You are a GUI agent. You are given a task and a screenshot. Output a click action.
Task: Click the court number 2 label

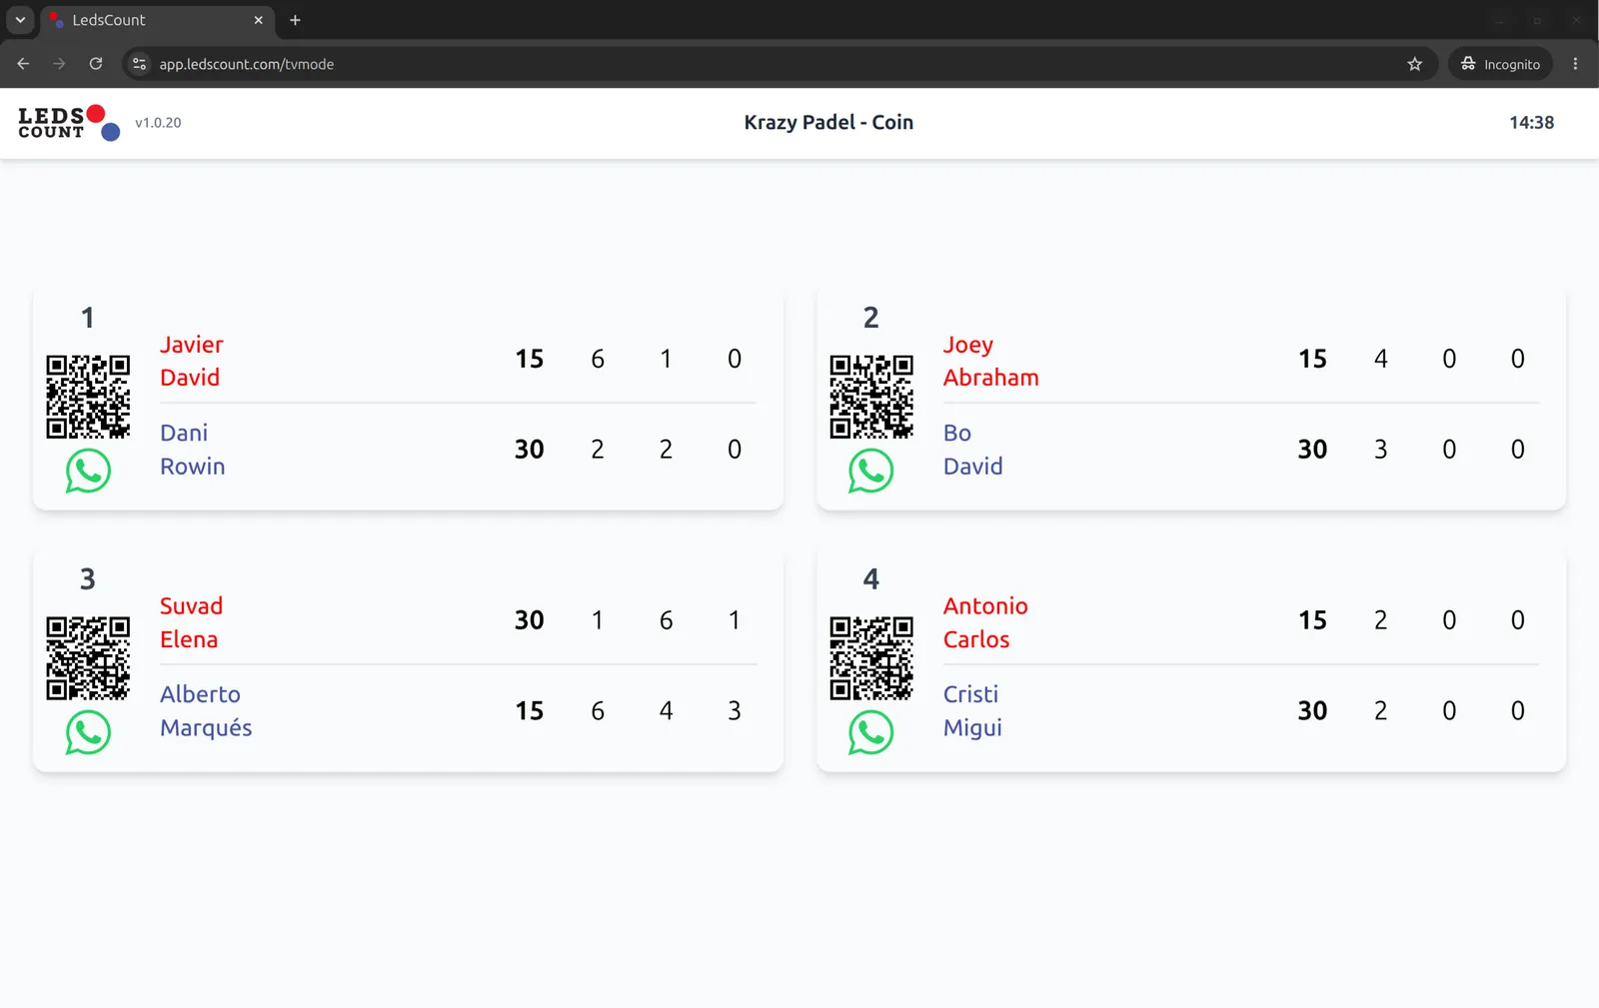pyautogui.click(x=871, y=318)
